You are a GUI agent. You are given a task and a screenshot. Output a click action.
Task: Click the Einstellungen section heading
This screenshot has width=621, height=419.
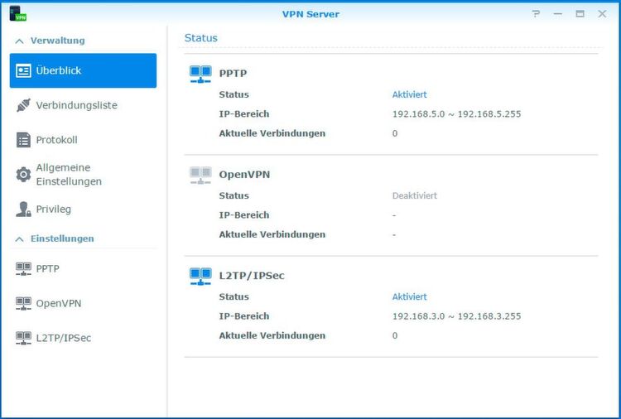62,238
